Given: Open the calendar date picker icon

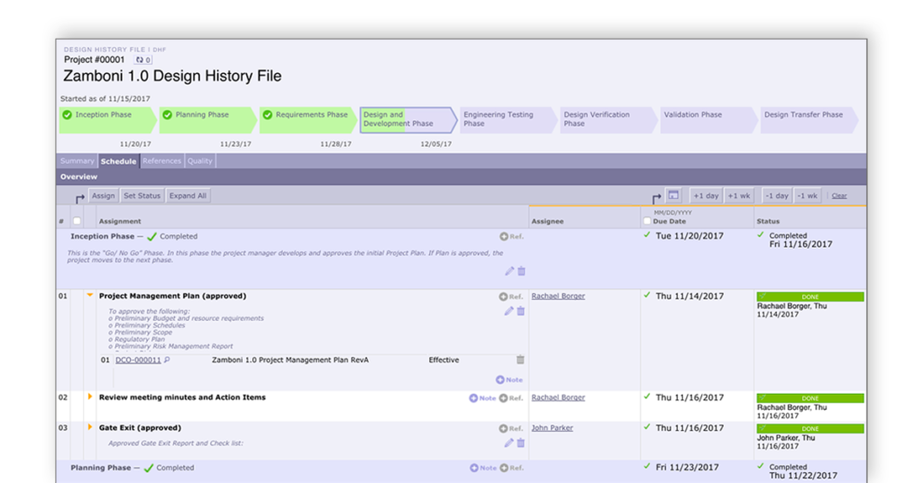Looking at the screenshot, I should (x=672, y=196).
